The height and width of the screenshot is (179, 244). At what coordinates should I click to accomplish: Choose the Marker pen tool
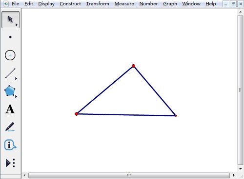(10, 127)
